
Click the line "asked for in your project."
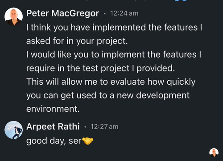point(77,41)
